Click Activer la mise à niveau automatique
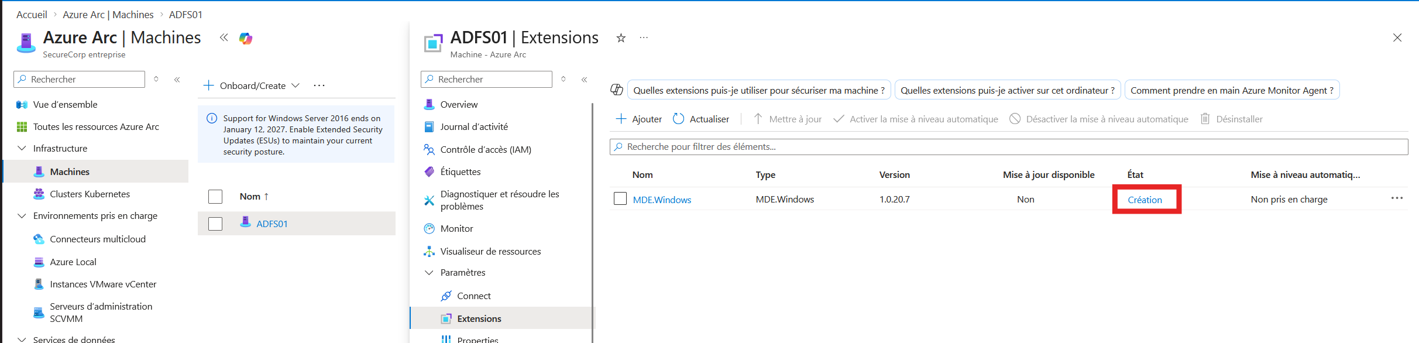 tap(916, 119)
